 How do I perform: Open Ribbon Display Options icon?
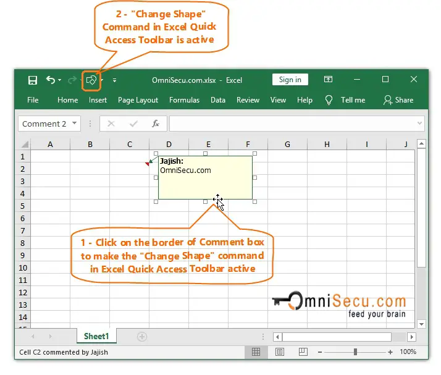pyautogui.click(x=328, y=79)
